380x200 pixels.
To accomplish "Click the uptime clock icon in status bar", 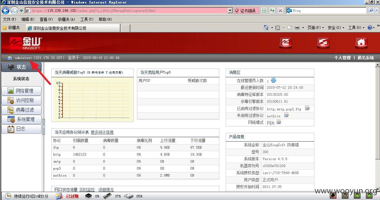I will (8, 196).
